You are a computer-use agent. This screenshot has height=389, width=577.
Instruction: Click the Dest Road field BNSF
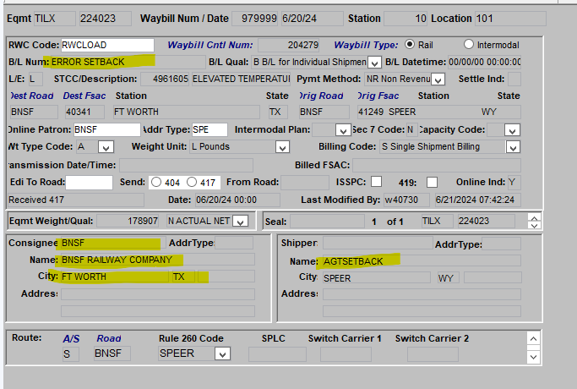34,112
